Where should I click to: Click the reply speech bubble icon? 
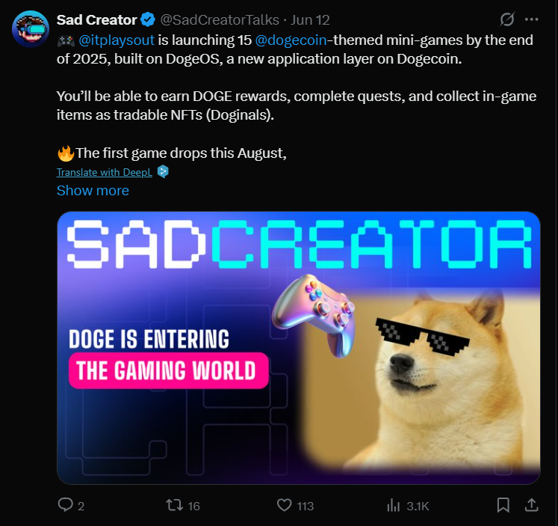click(66, 505)
